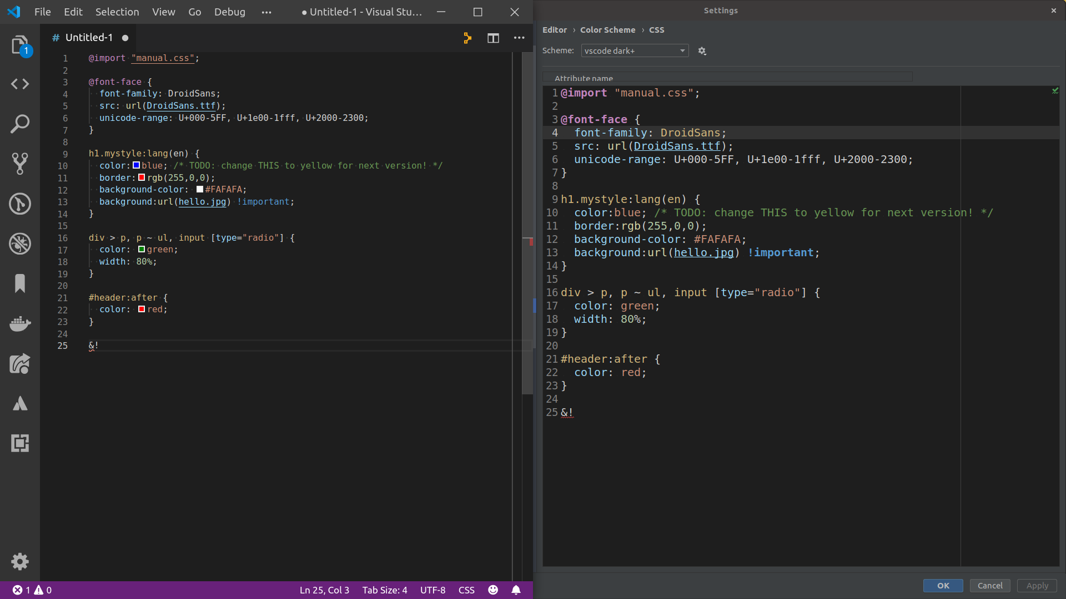Expand the hidden menu bar items ellipsis
This screenshot has height=599, width=1066.
266,12
